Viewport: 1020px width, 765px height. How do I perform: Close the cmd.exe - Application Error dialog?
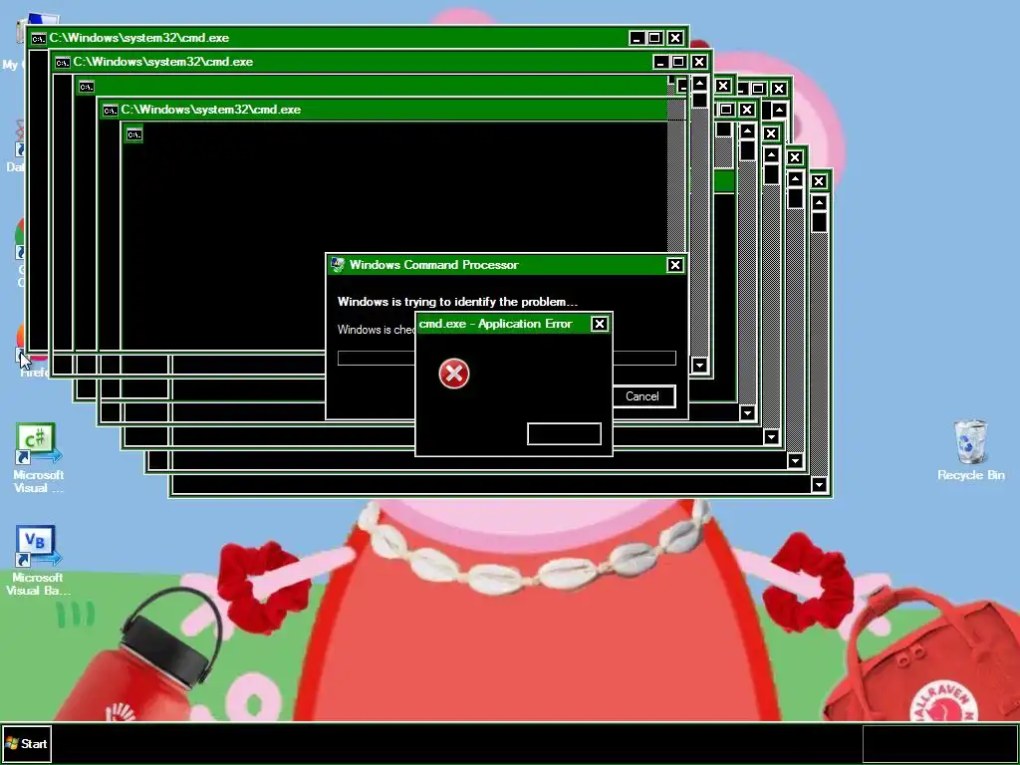pyautogui.click(x=599, y=324)
